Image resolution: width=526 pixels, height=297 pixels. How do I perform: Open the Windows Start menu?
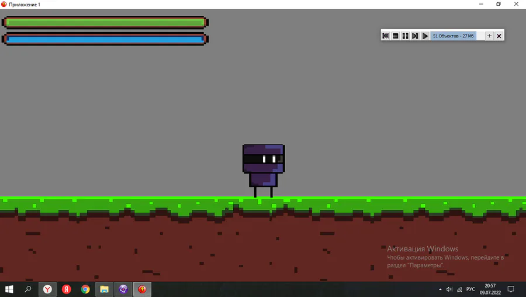click(x=9, y=289)
